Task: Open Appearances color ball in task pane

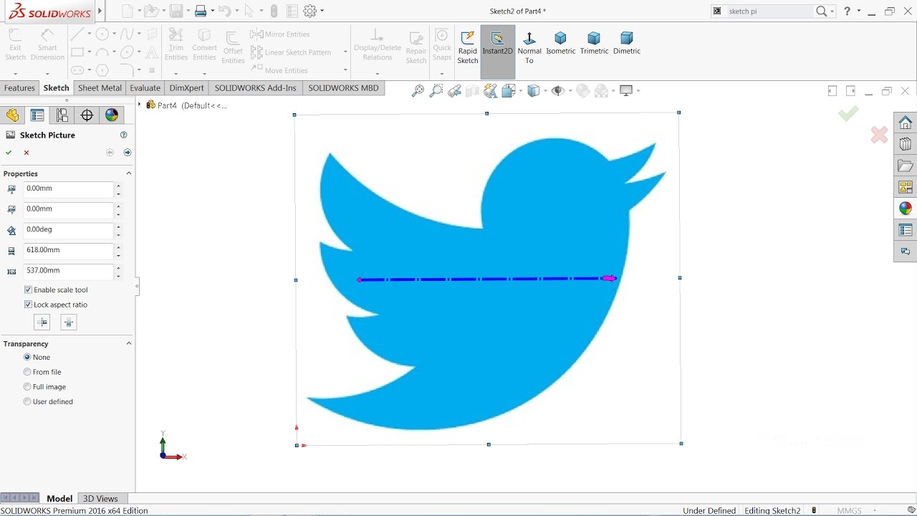Action: [x=906, y=209]
